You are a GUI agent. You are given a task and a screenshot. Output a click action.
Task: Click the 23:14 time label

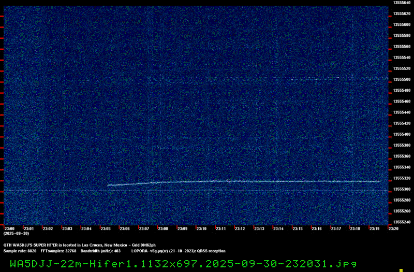click(278, 228)
